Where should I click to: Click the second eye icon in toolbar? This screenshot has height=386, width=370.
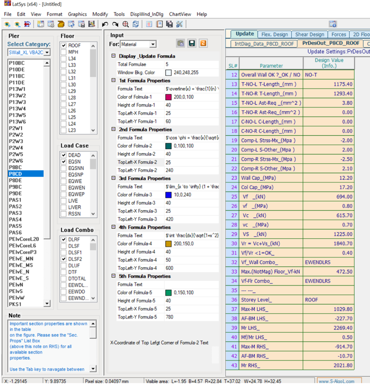[17, 24]
